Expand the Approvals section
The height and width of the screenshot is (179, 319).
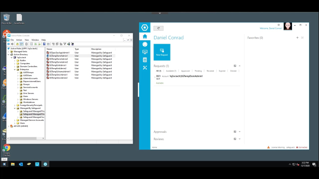click(240, 132)
